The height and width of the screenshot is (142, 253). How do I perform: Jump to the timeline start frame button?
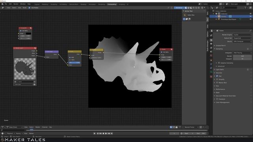point(98,133)
